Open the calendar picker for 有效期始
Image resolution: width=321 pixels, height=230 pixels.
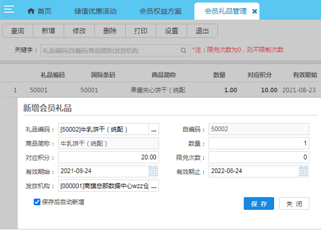[x=153, y=171]
